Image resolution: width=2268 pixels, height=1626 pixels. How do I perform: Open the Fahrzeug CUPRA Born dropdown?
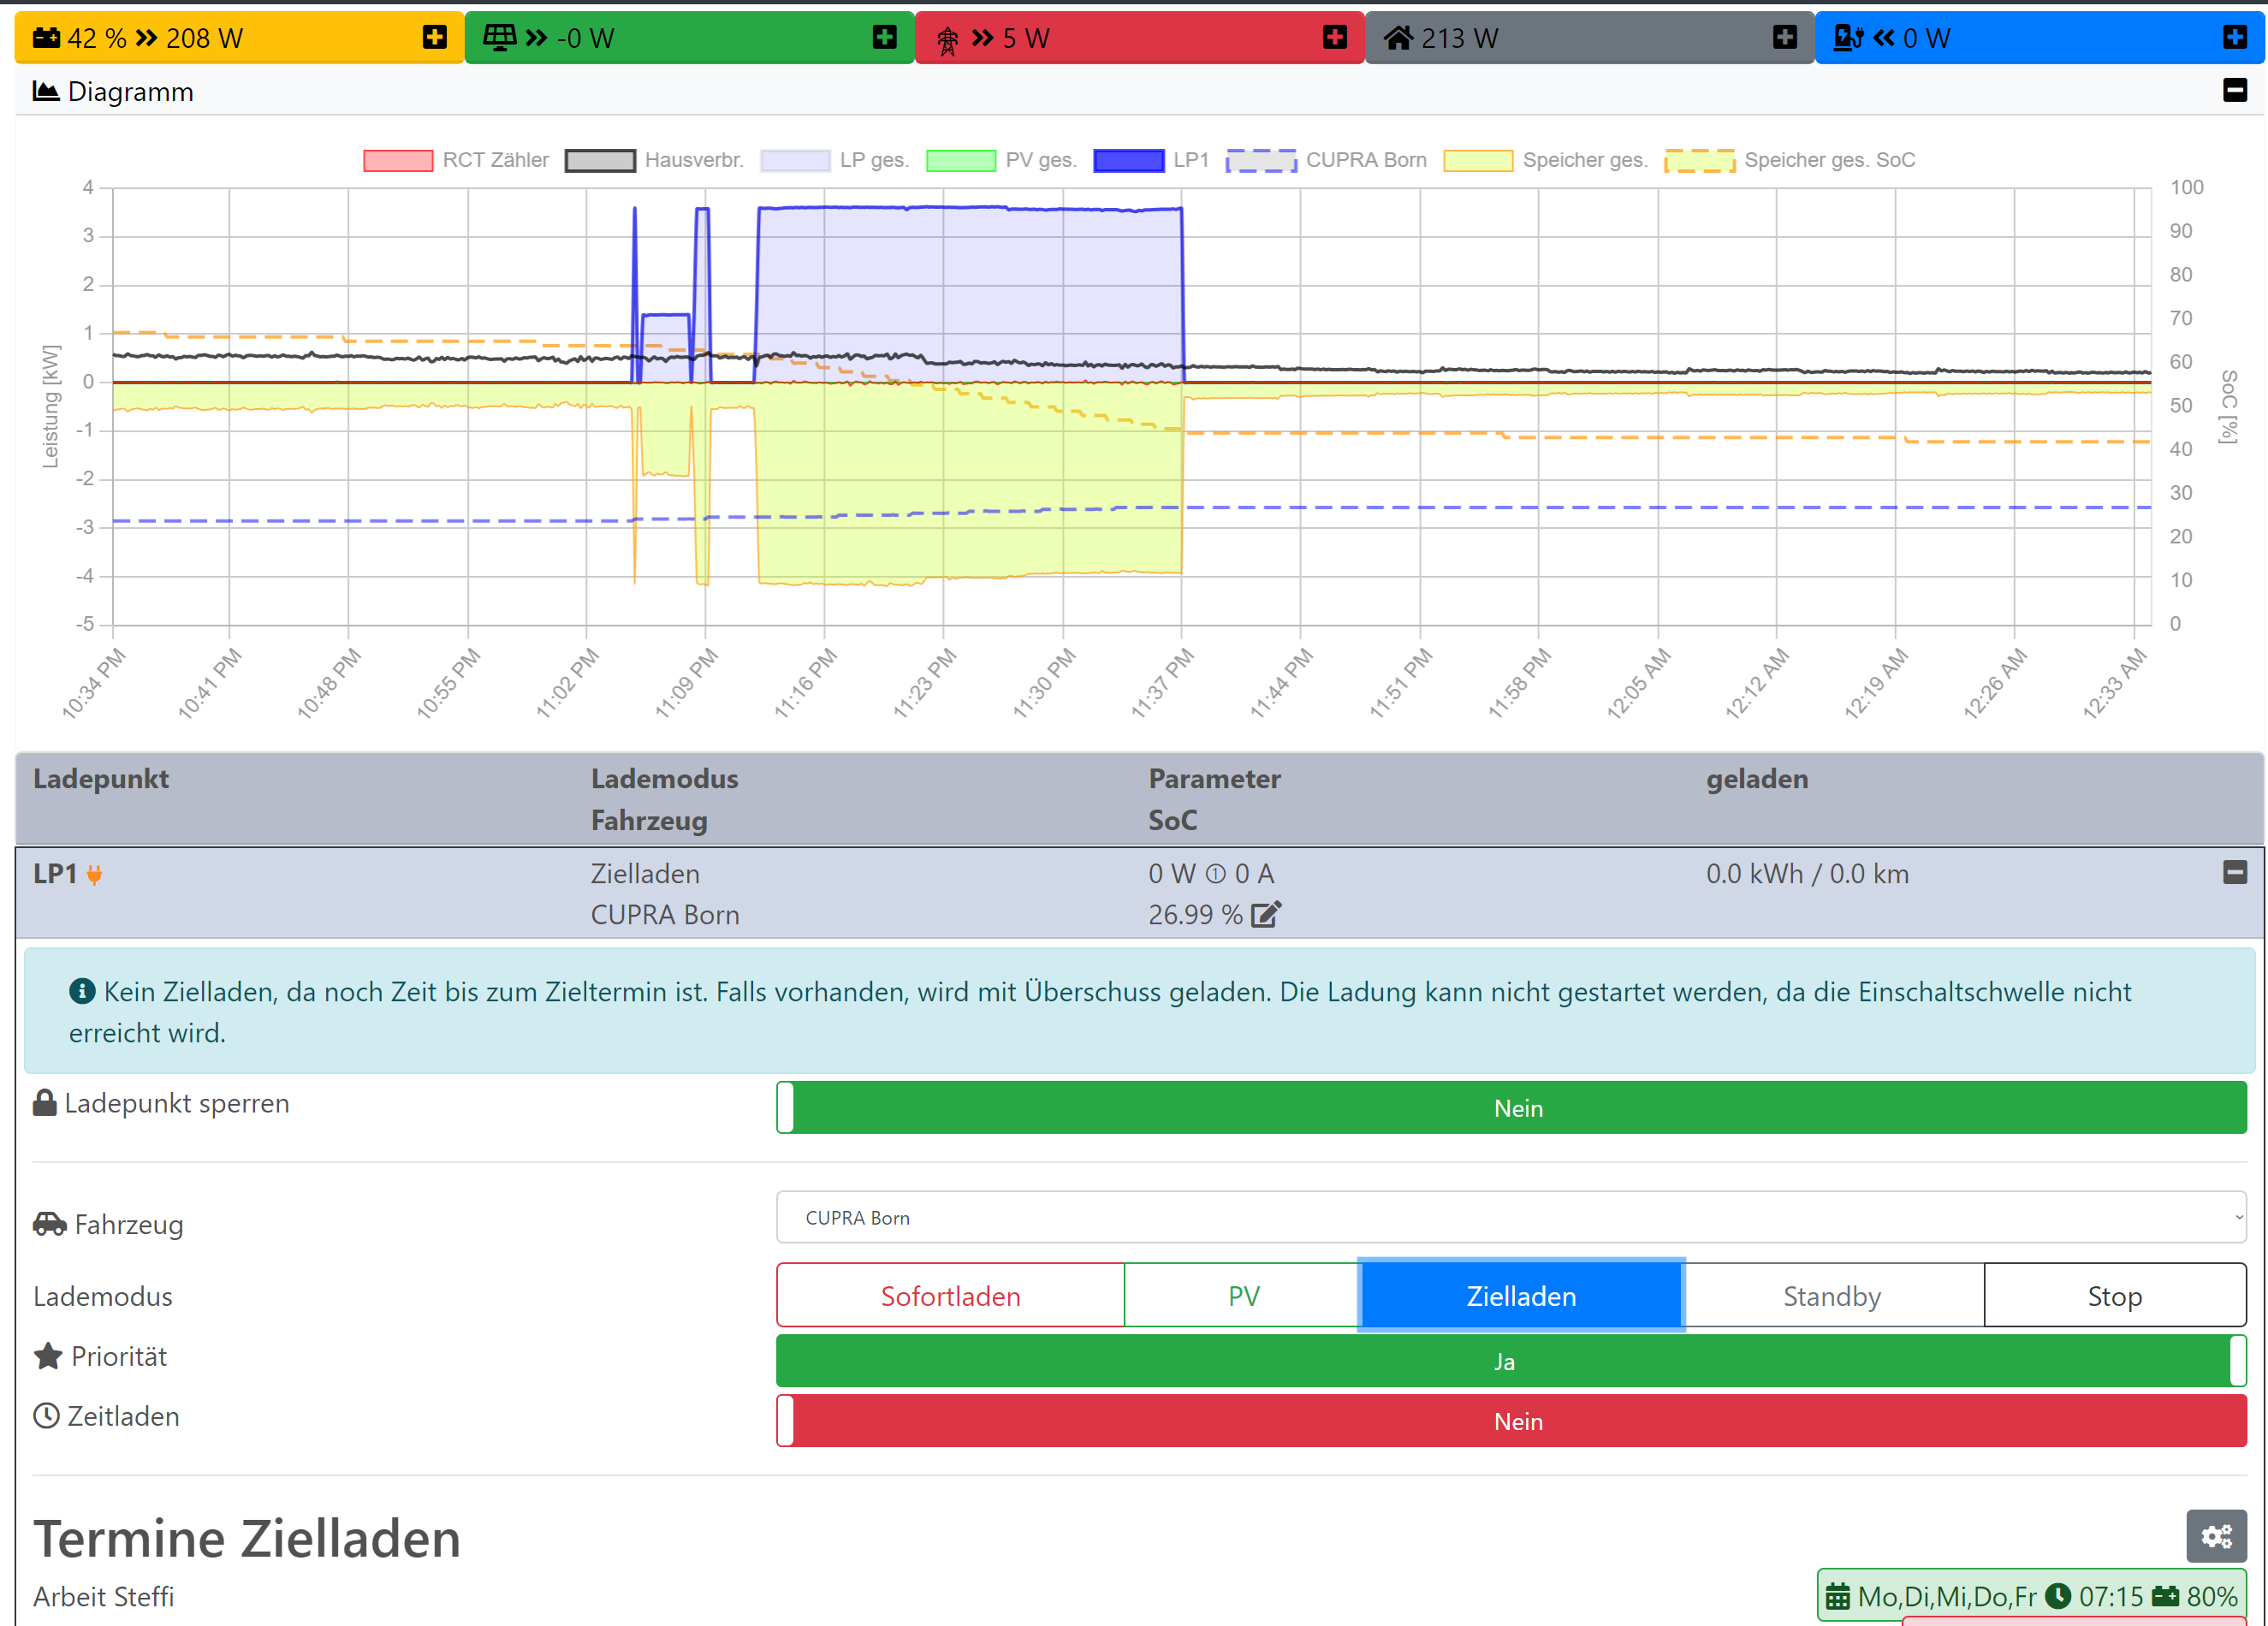(1510, 1217)
